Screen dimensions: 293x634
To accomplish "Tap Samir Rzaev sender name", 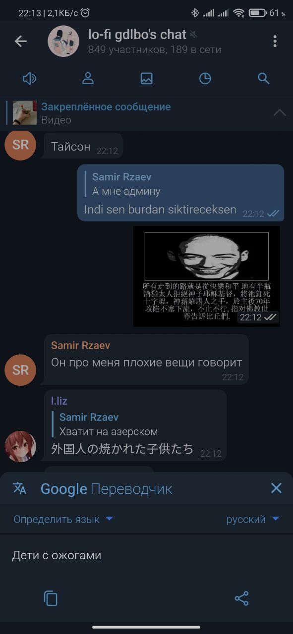I will [x=80, y=345].
